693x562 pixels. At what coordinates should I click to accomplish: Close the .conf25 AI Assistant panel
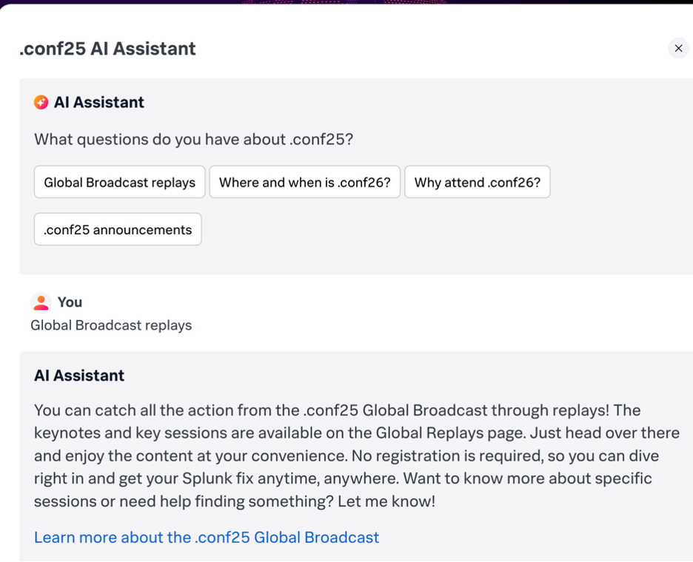click(x=678, y=48)
